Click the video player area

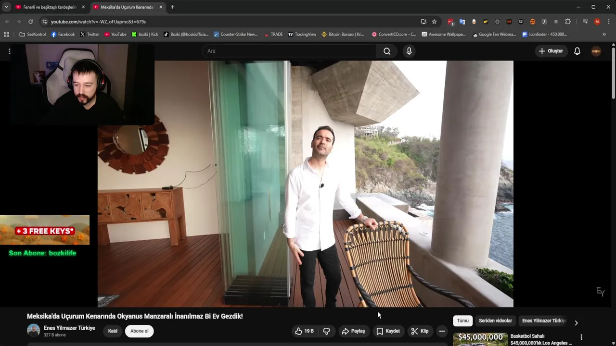[x=305, y=184]
